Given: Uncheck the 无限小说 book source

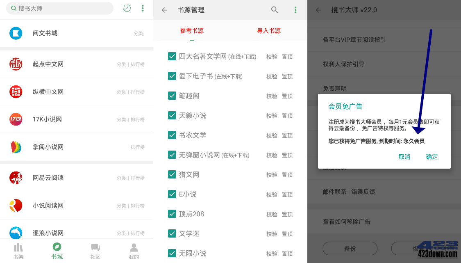Looking at the screenshot, I should [x=172, y=253].
